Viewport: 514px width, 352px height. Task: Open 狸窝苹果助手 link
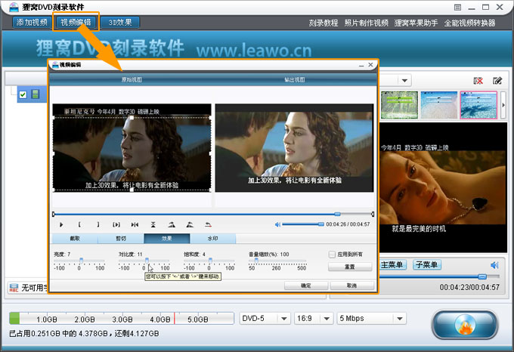[416, 23]
